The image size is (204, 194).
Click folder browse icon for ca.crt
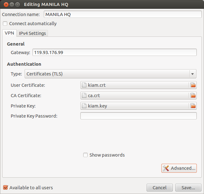[193, 95]
